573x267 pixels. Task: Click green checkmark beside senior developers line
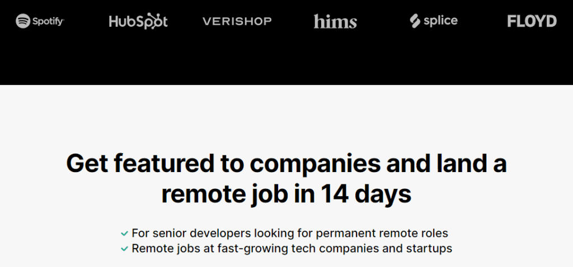point(125,233)
